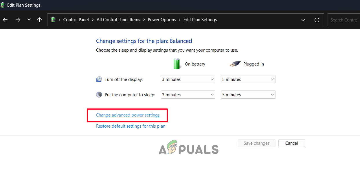Screen dimensions: 360x174
Task: Open sleep dropdown for On battery
Action: [x=188, y=95]
